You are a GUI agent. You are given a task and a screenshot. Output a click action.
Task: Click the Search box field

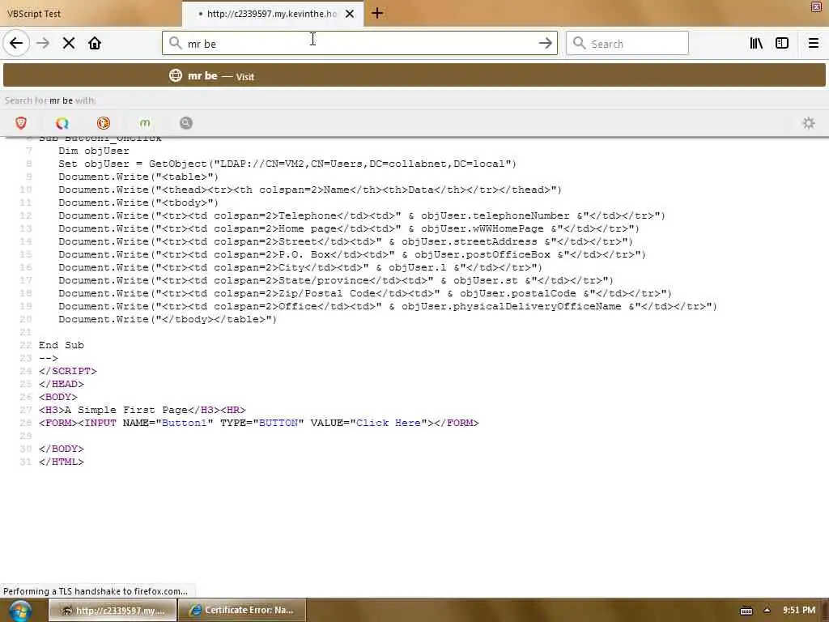click(x=627, y=44)
